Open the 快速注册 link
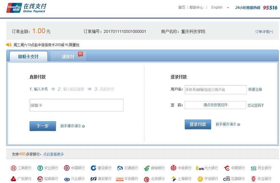280x183 pixels. click(255, 89)
